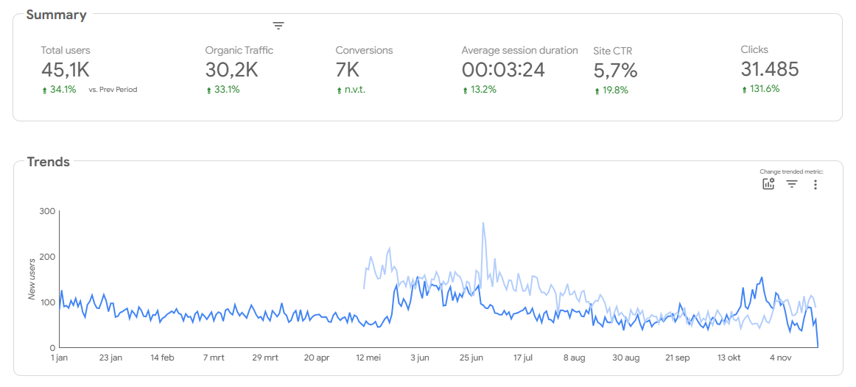This screenshot has height=387, width=856.
Task: Open the Trends chart three-dot menu
Action: point(815,185)
